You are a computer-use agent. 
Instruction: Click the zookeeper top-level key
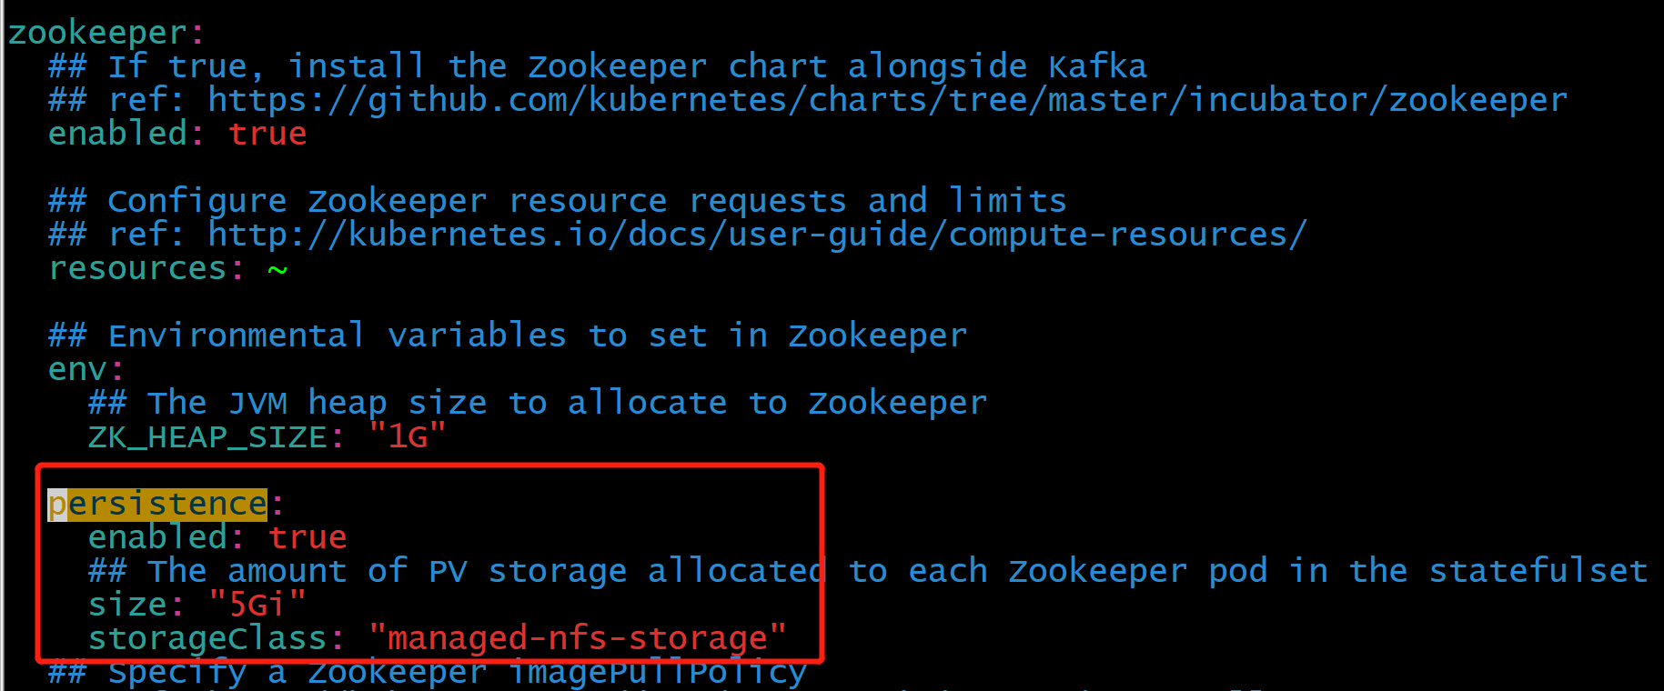[x=97, y=33]
